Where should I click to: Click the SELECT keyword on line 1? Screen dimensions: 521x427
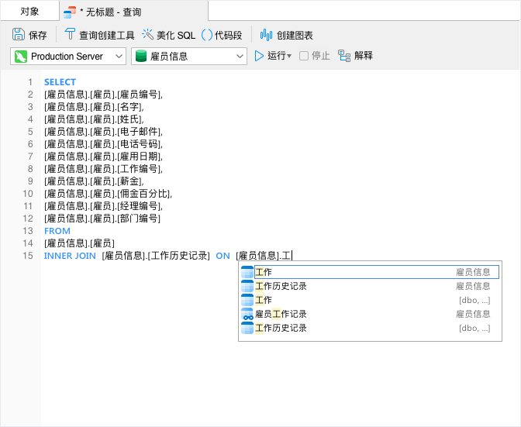point(60,82)
